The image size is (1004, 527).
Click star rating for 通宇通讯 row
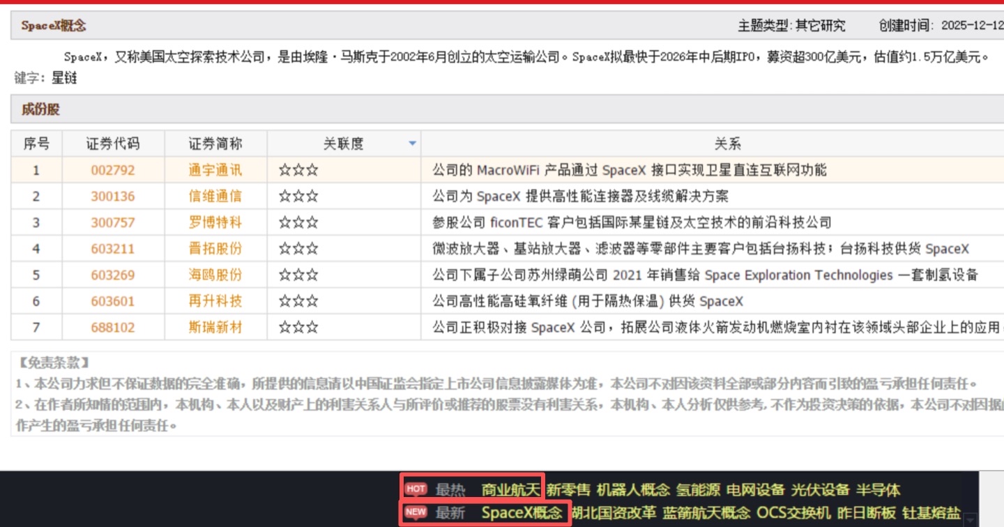tap(298, 170)
